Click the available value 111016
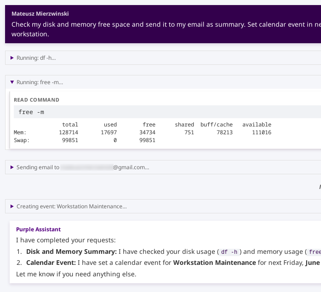Screen dimensions: 321x292 (261, 132)
